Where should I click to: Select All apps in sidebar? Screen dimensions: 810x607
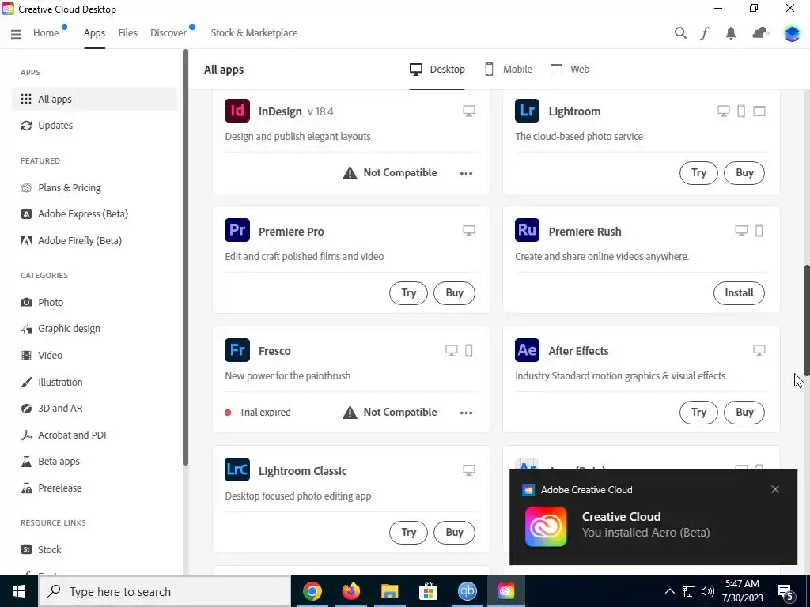pyautogui.click(x=94, y=99)
